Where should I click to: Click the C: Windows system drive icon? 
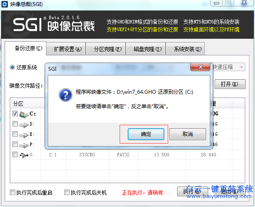[x=24, y=115]
